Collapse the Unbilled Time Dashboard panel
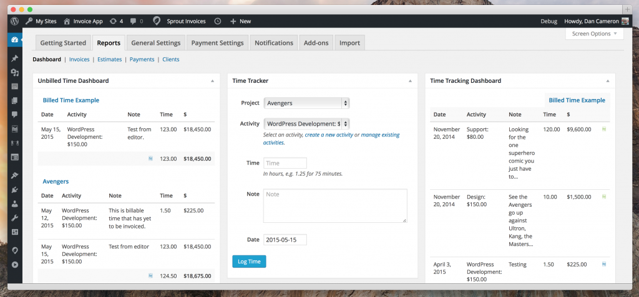Image resolution: width=639 pixels, height=297 pixels. click(212, 81)
